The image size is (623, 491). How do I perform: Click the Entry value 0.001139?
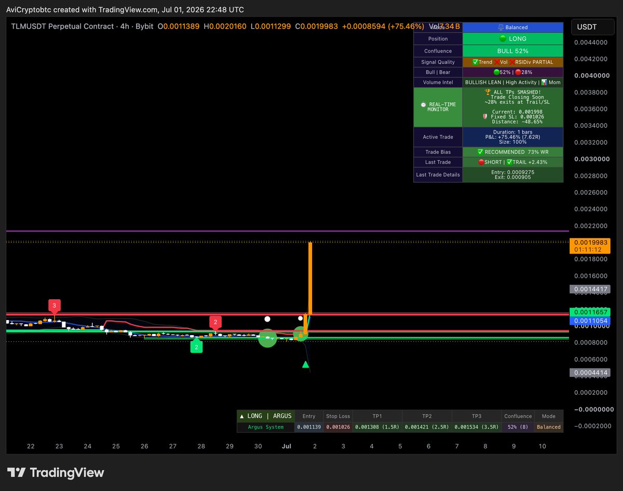point(309,427)
